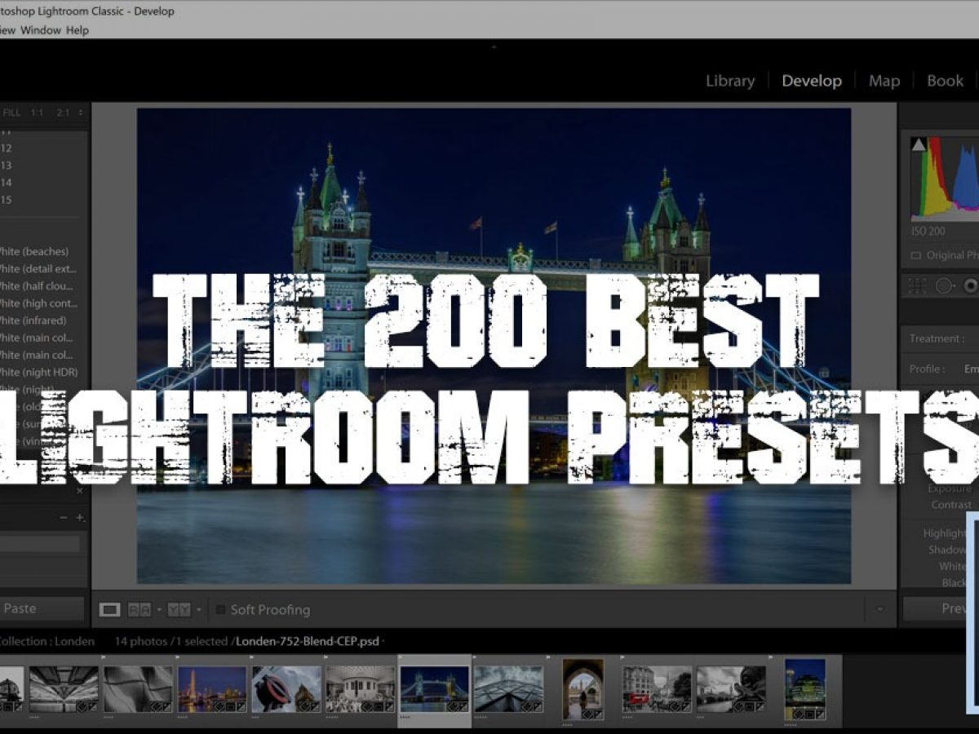Screen dimensions: 979x734
Task: Select the vertical night building thumbnail
Action: tap(805, 689)
